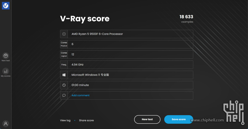The width and height of the screenshot is (248, 129).
Task: Click the V-Ray score heading
Action: pos(85,19)
